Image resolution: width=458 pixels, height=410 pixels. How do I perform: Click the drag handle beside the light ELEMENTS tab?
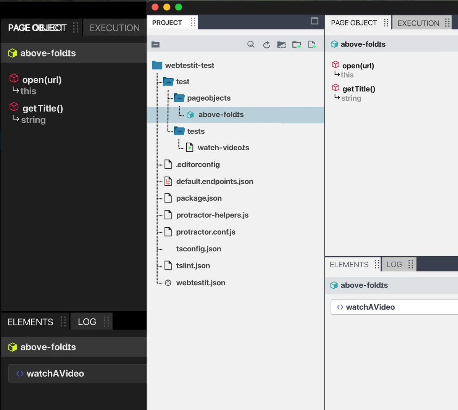click(377, 264)
